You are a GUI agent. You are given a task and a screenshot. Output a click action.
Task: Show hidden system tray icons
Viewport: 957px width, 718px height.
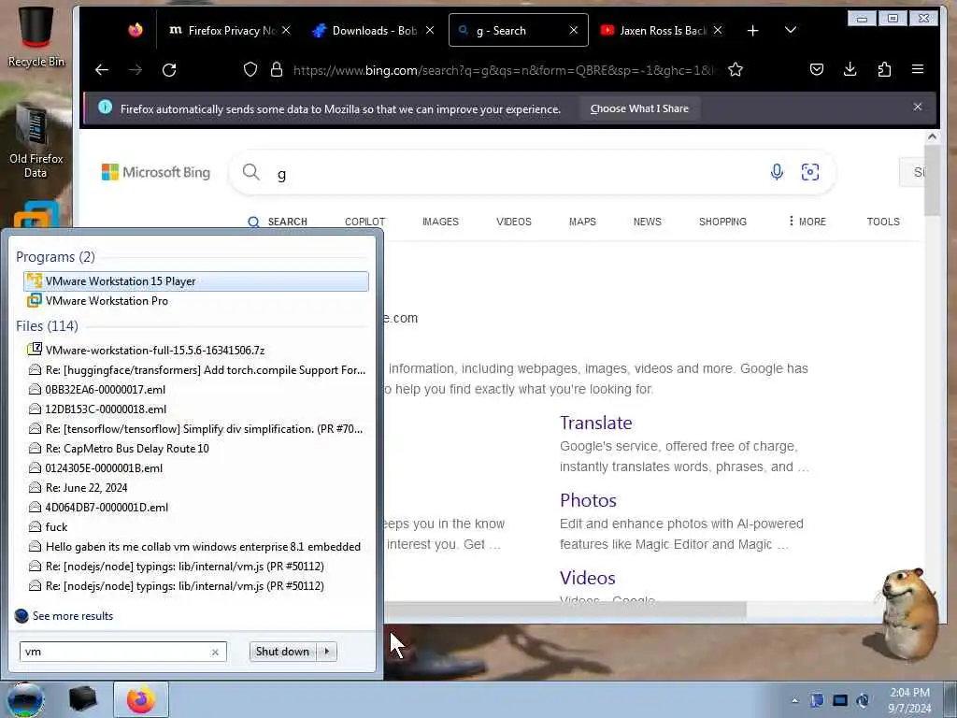point(794,700)
